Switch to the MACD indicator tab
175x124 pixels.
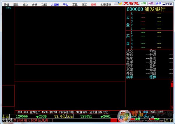click(45, 112)
